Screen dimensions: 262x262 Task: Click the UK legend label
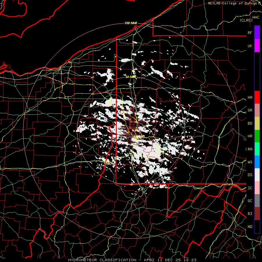coord(250,46)
